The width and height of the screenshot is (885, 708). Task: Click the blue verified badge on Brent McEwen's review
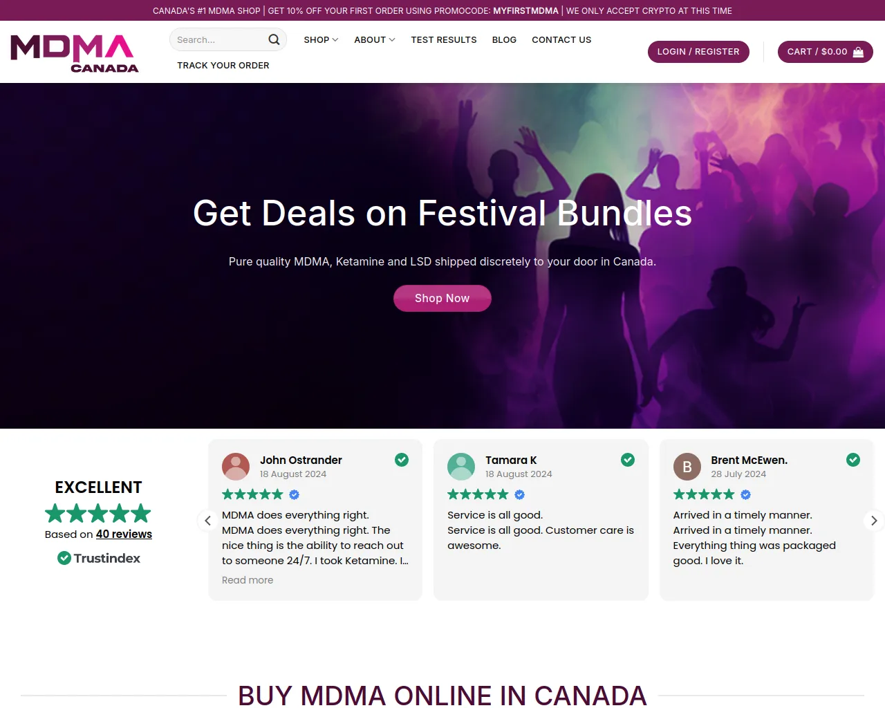click(745, 494)
